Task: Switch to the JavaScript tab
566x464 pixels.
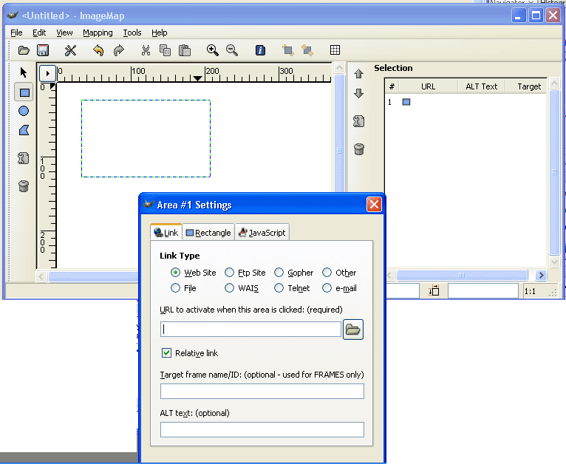Action: pos(262,233)
